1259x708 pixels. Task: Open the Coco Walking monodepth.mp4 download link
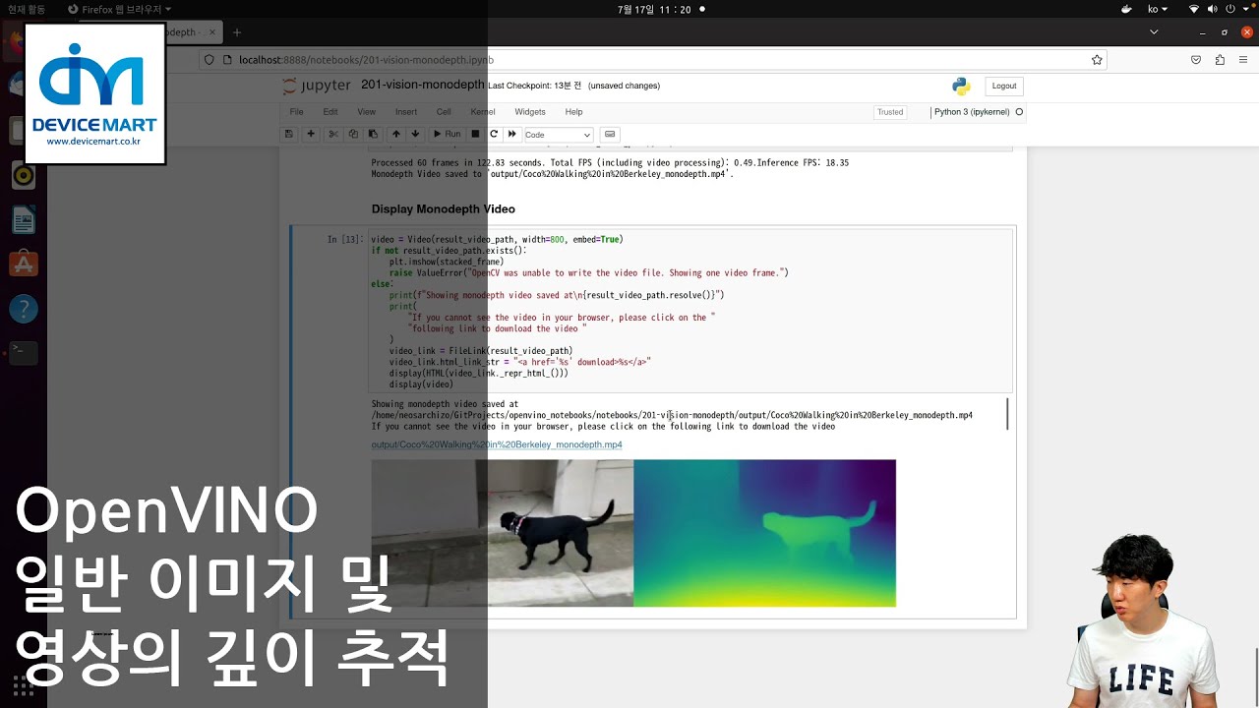point(497,444)
